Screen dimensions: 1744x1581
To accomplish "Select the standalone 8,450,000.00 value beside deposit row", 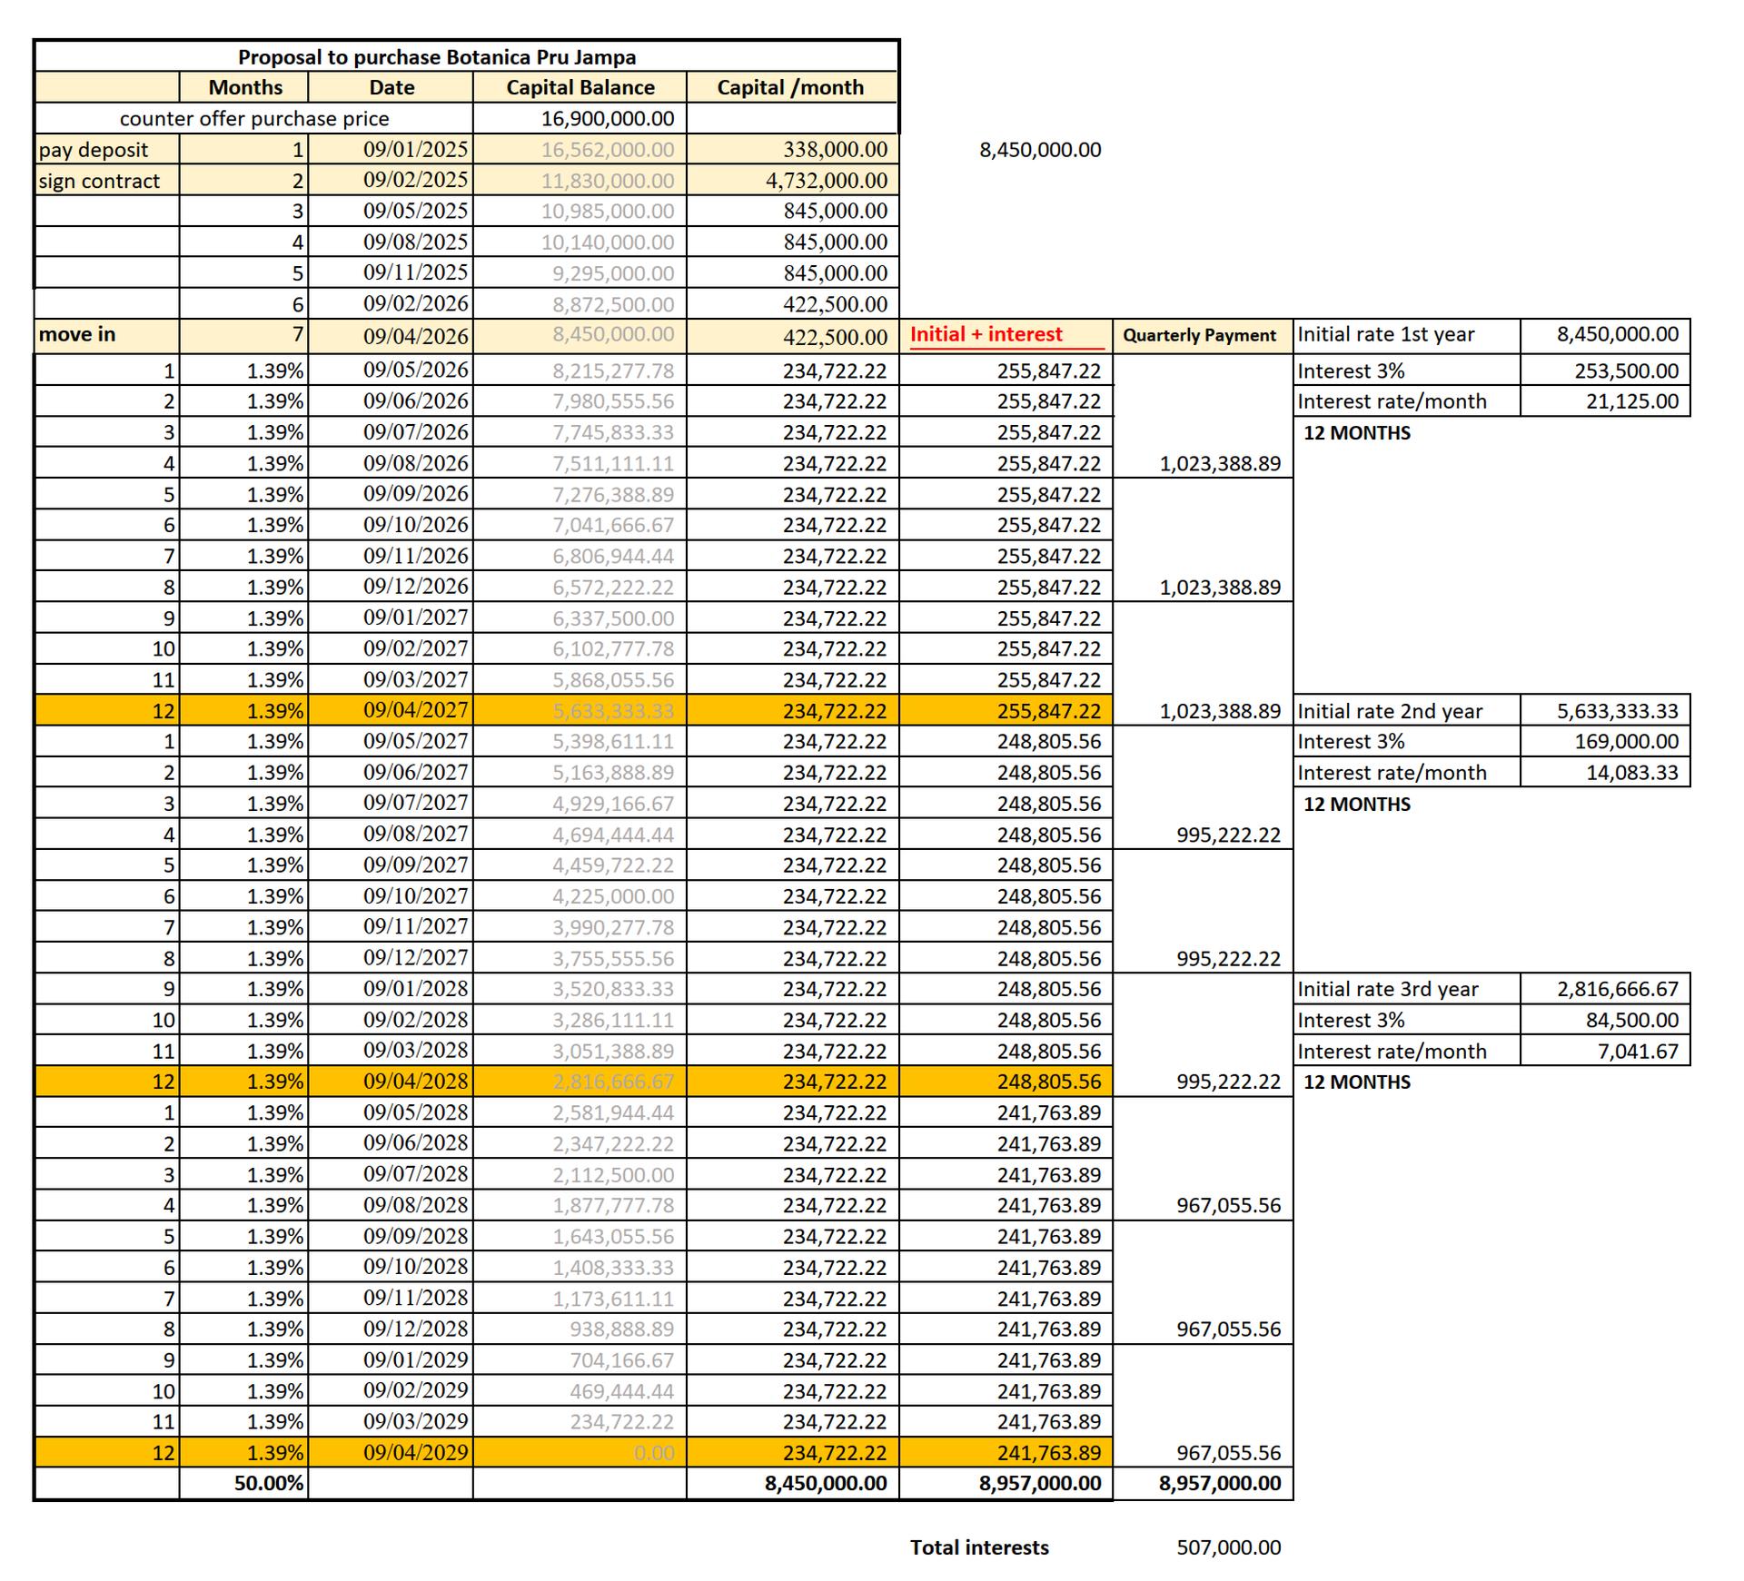I will click(x=1039, y=150).
